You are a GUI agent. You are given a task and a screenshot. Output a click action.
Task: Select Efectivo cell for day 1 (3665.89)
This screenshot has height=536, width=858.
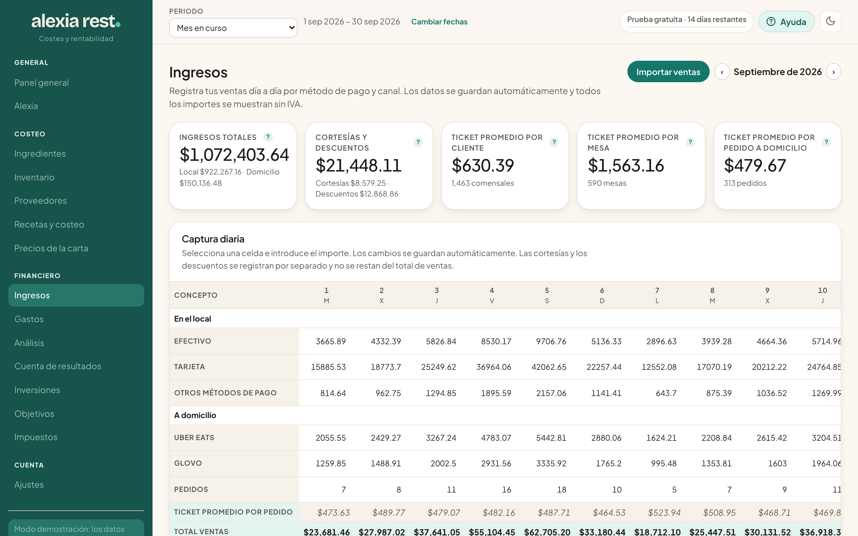(x=327, y=341)
